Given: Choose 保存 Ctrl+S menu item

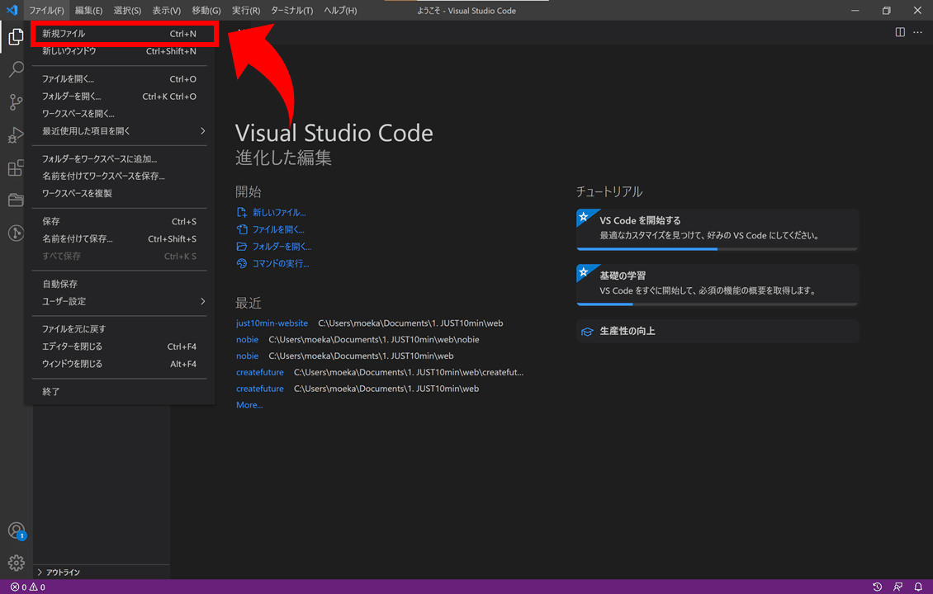Looking at the screenshot, I should pos(119,221).
